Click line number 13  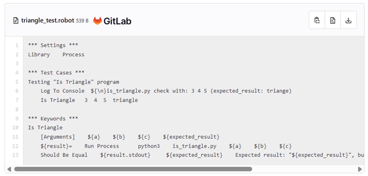tap(15, 155)
